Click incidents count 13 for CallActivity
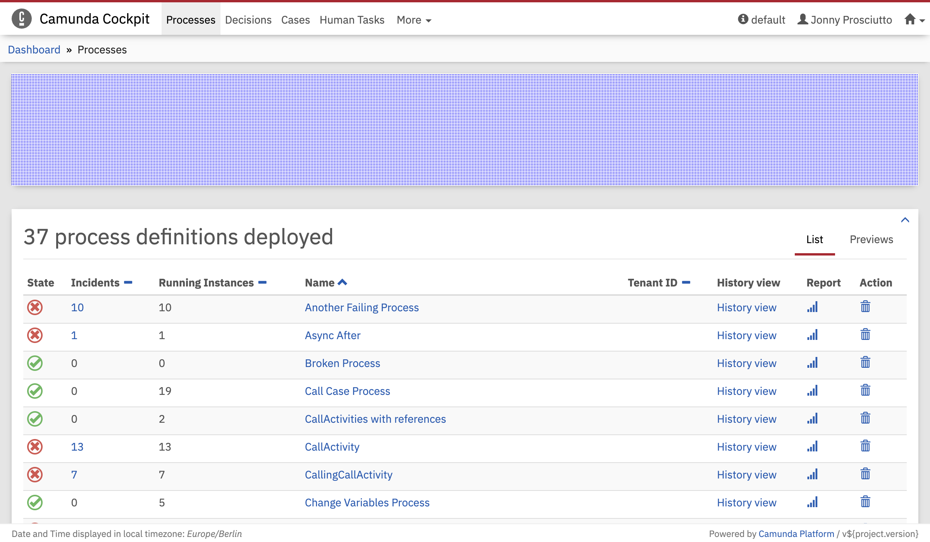 click(77, 447)
